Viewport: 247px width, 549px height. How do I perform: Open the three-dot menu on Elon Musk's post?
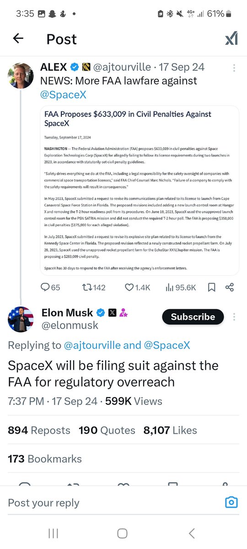[x=234, y=317]
